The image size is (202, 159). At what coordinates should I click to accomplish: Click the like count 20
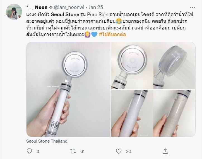click(128, 151)
